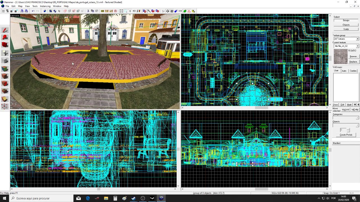360x202 pixels.
Task: Click Apply Current Texture tool
Action: (5, 76)
